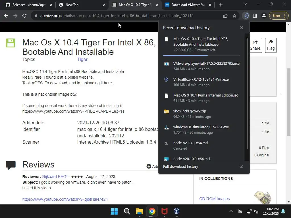This screenshot has height=218, width=291.
Task: Click the canceled node-v21.3.0 download icon
Action: [167, 143]
